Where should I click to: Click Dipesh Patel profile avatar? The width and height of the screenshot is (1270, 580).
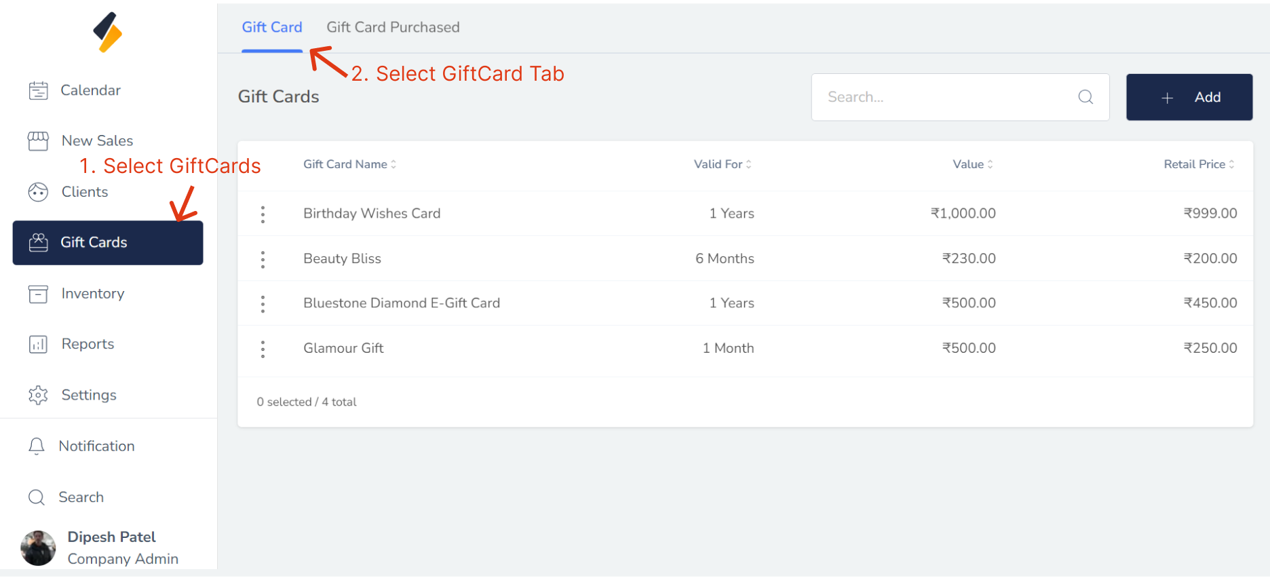coord(38,547)
